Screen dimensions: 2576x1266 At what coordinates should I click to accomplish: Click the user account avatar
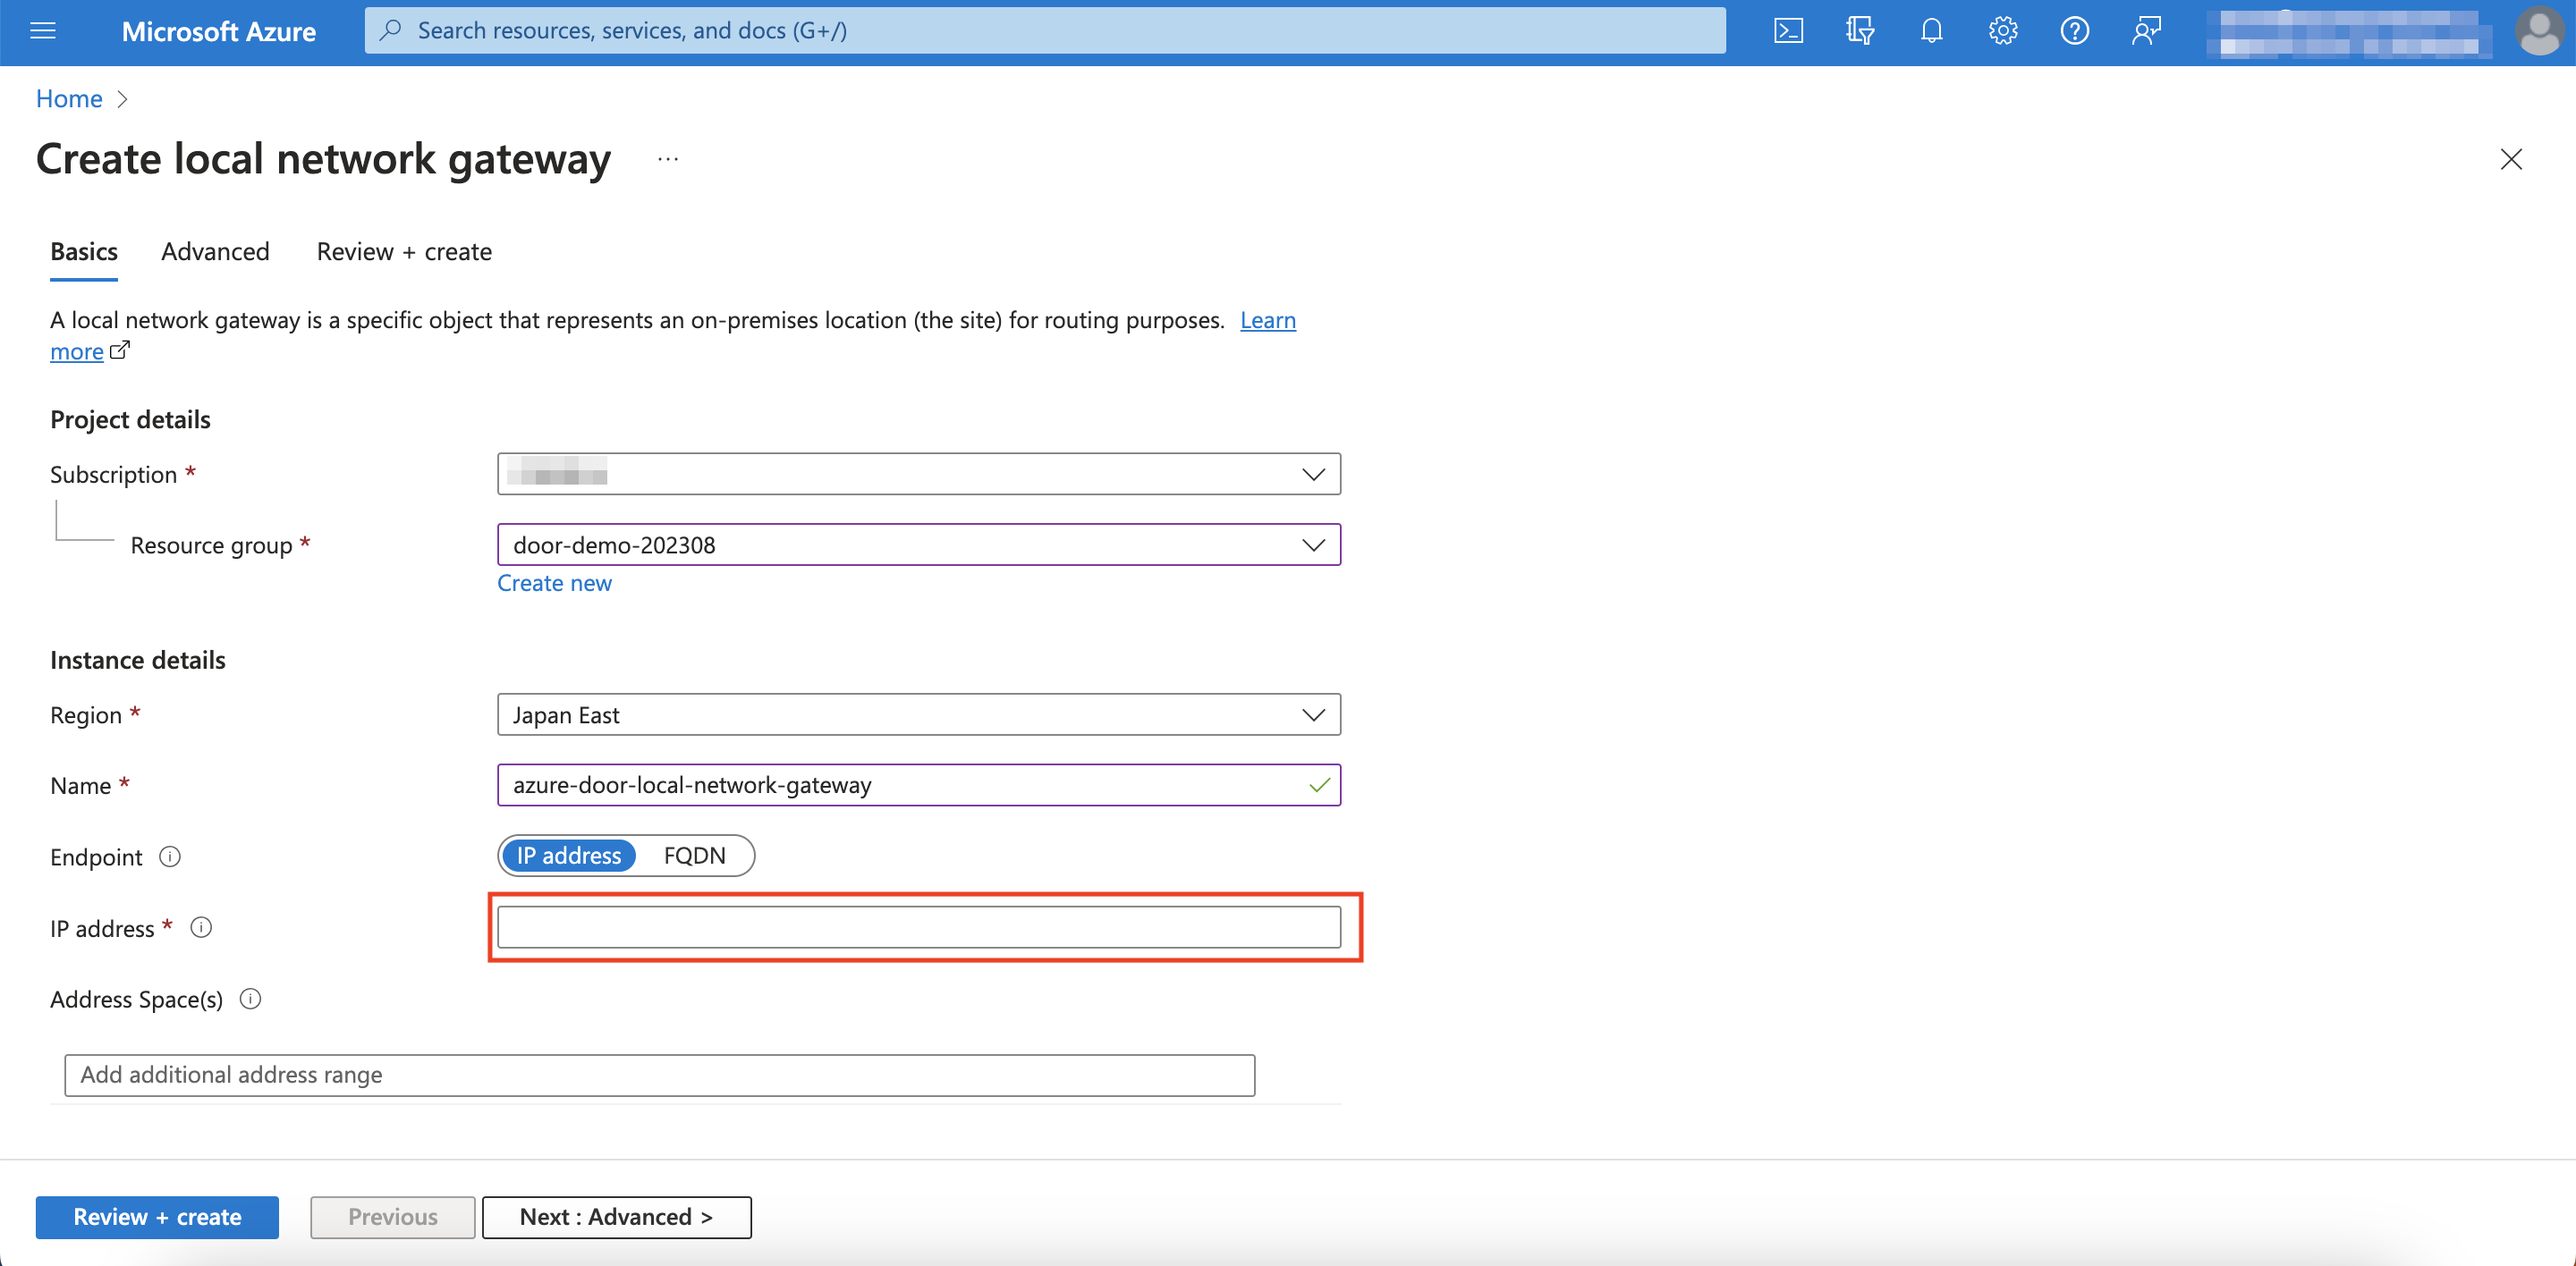tap(2539, 31)
